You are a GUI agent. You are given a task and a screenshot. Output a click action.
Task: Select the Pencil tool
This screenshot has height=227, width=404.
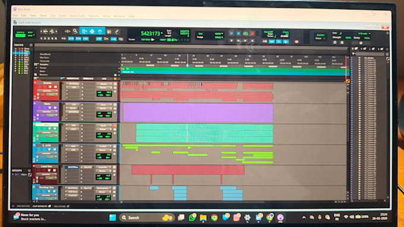116,31
